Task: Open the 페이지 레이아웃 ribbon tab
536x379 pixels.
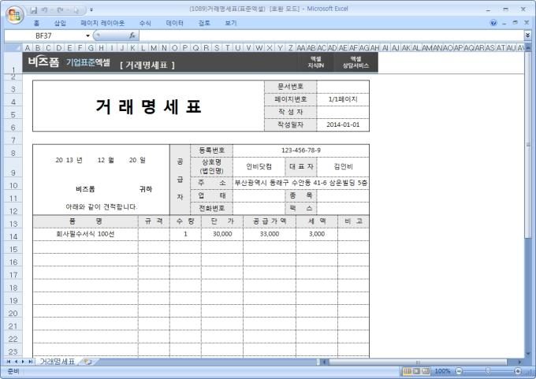Action: coord(102,23)
